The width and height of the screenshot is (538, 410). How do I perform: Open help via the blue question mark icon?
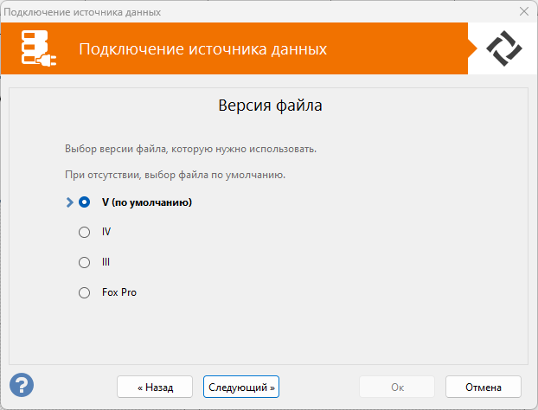pos(22,384)
